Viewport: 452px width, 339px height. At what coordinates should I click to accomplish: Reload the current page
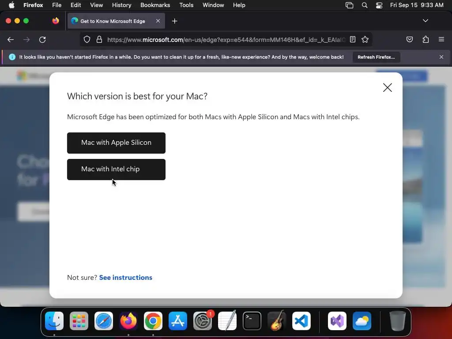coord(42,39)
